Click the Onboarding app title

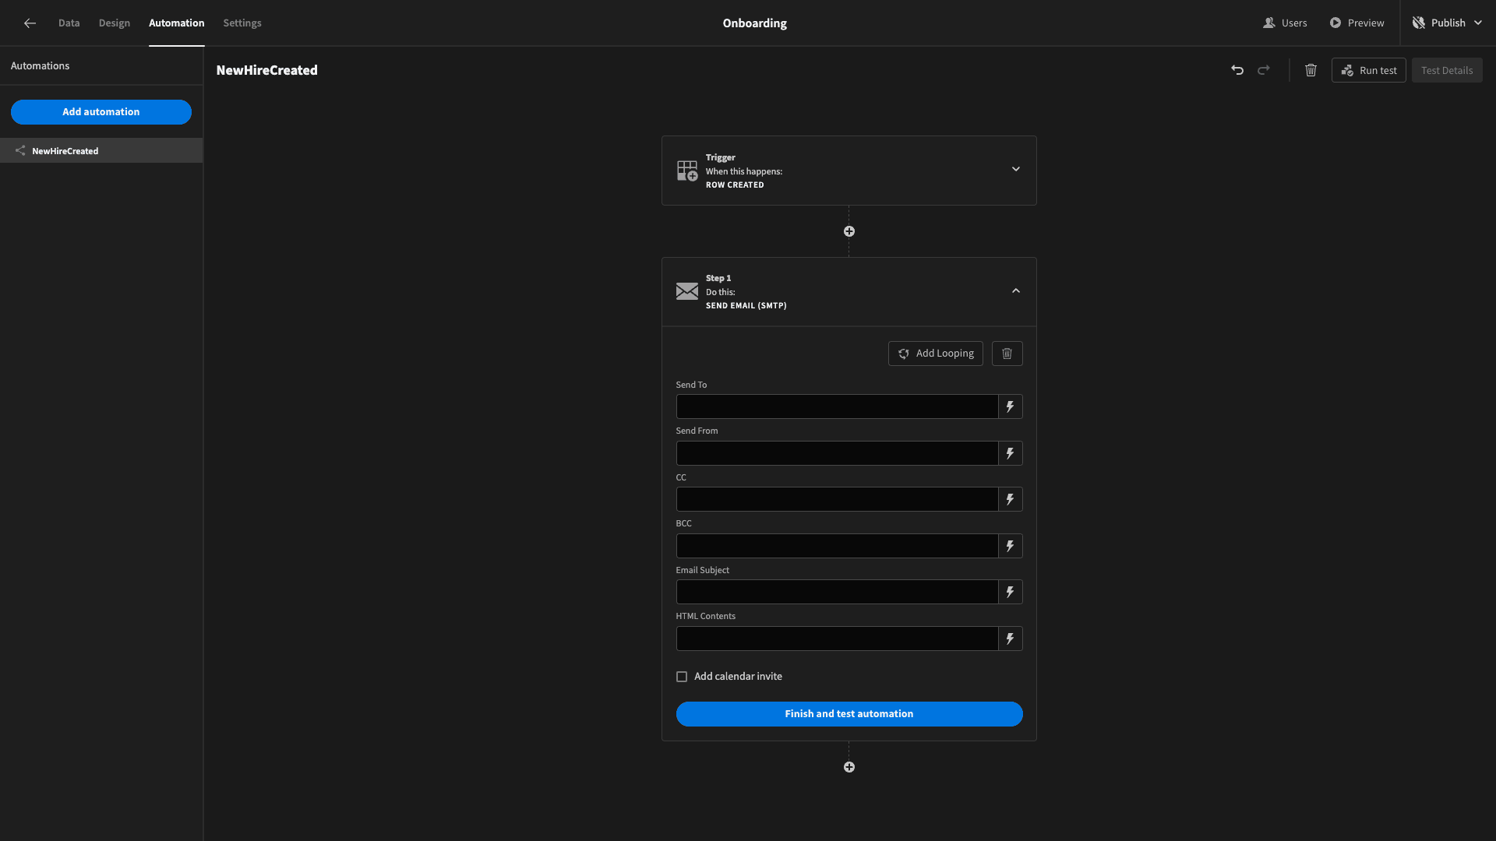point(754,23)
